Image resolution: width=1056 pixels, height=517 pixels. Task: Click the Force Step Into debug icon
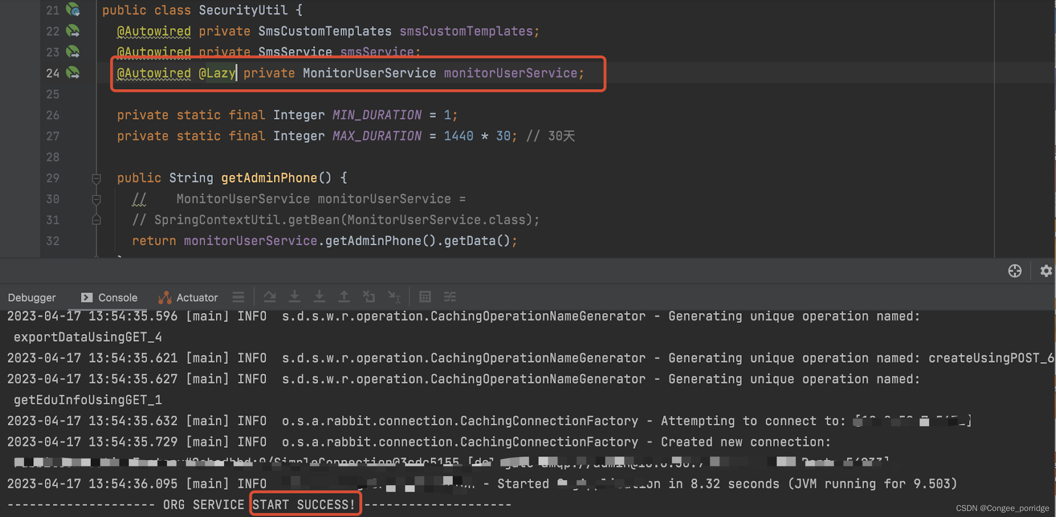[319, 296]
